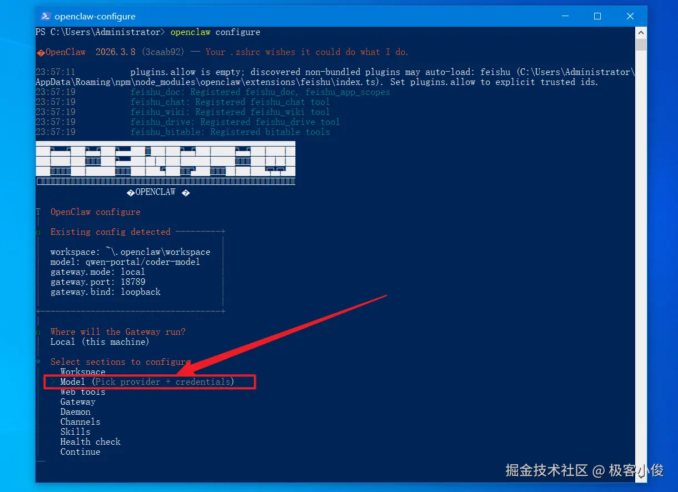678x492 pixels.
Task: Click the 'OpenClaw configure' heading text
Action: click(x=95, y=212)
